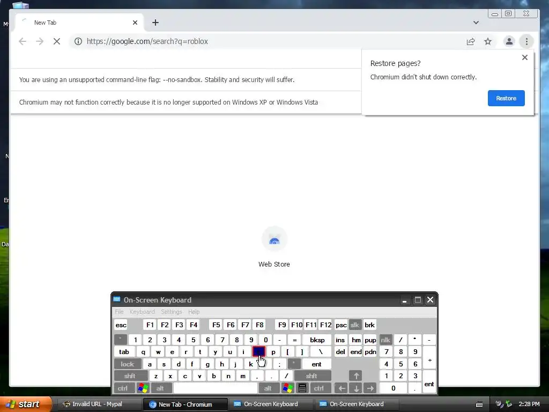
Task: Open Help menu in On-Screen Keyboard
Action: pos(194,312)
